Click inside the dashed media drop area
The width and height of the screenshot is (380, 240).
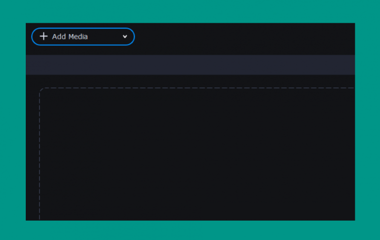click(x=197, y=154)
